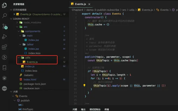178x111 pixels.
Task: Open the Explorer view in activity bar
Action: click(4, 5)
